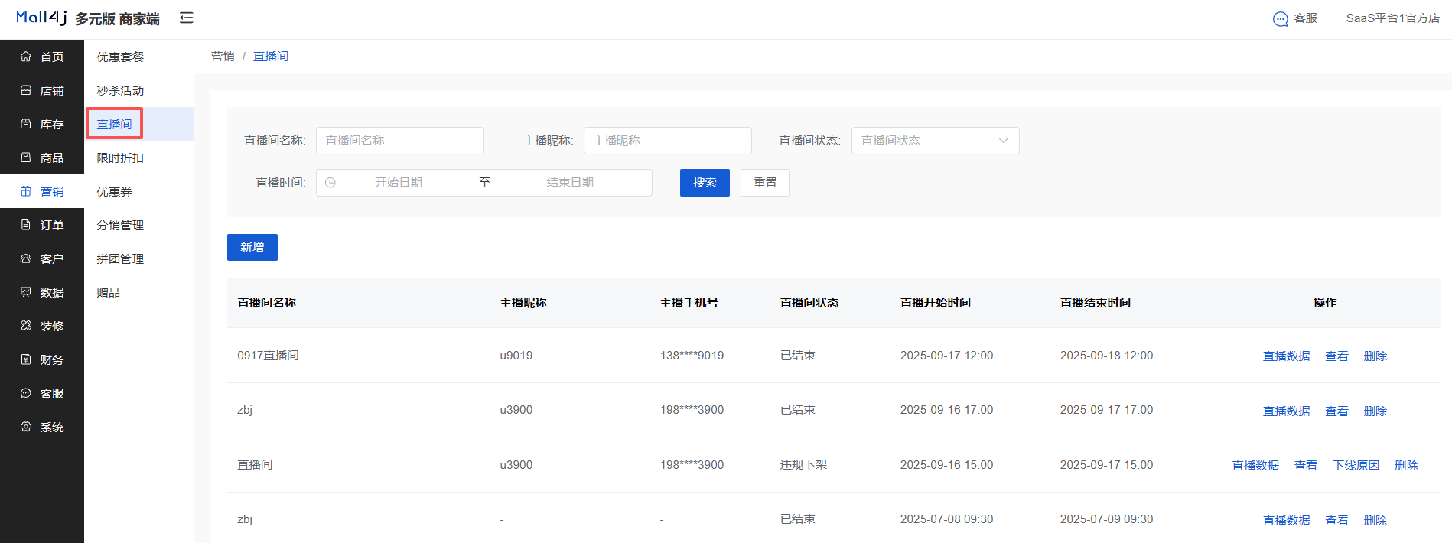Click the 客服 text link in header
1452x543 pixels.
(1305, 18)
